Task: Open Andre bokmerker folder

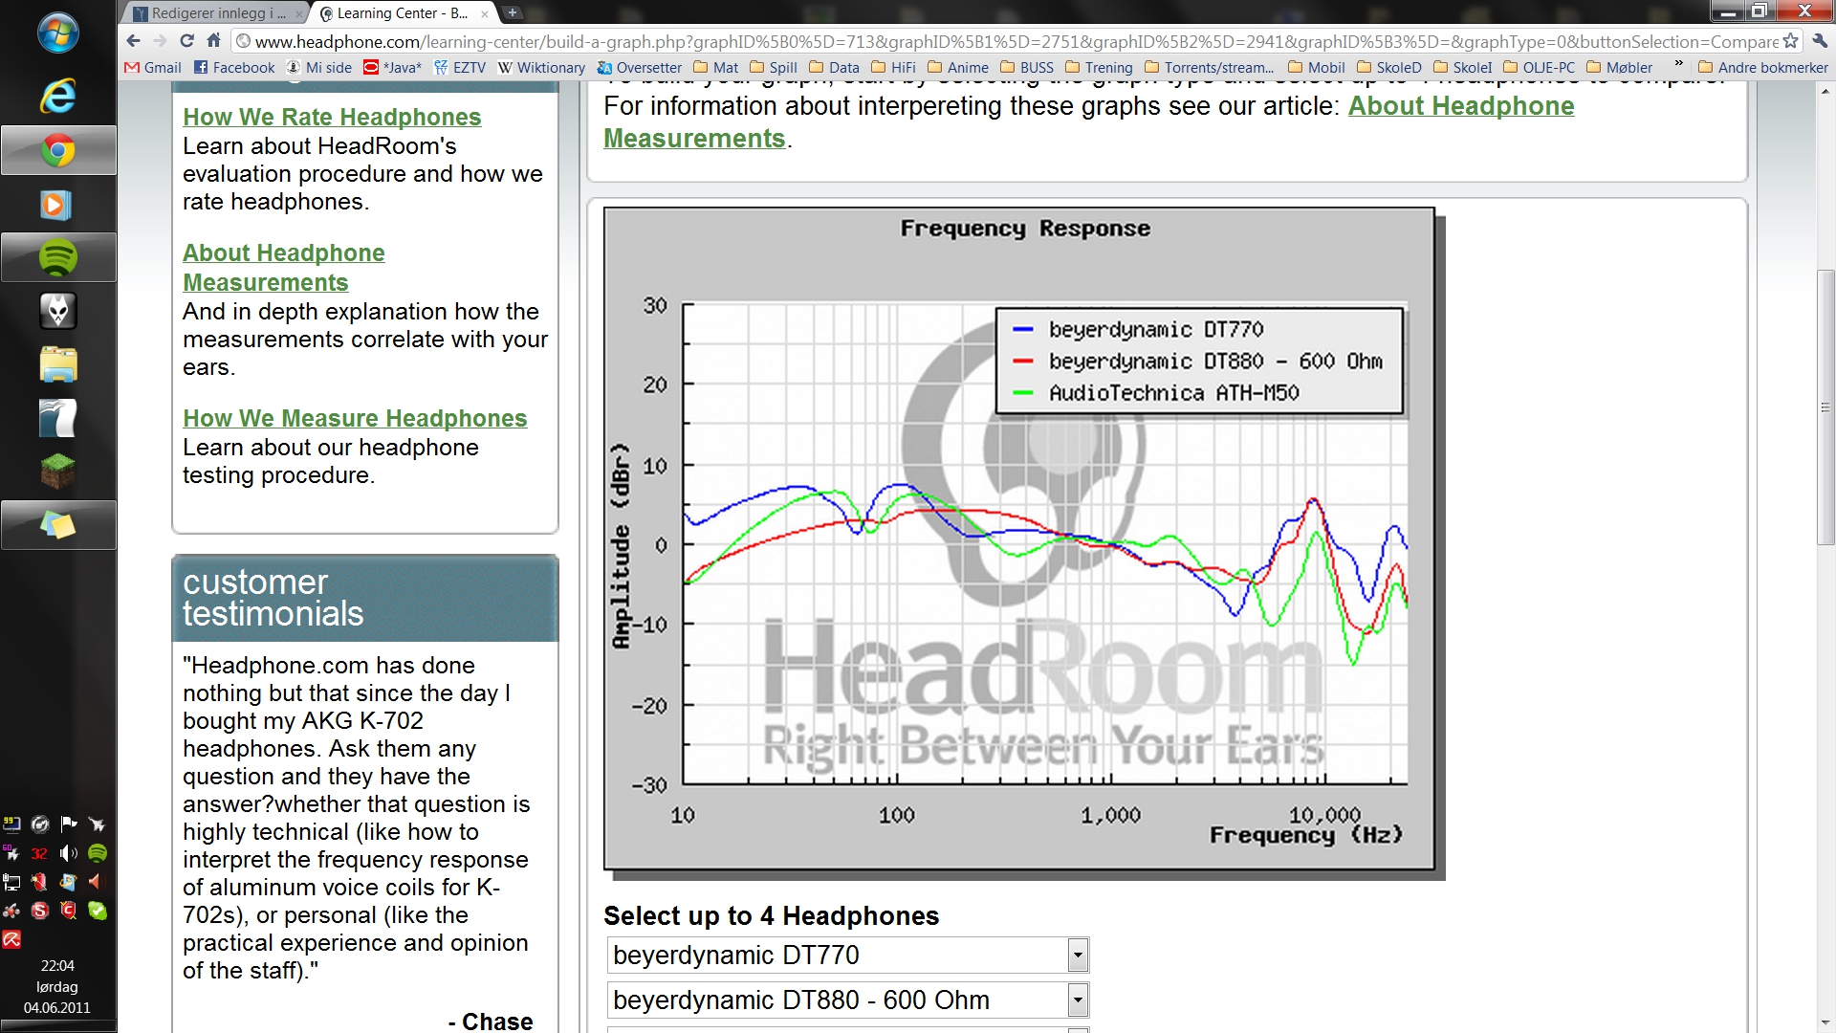Action: 1762,67
